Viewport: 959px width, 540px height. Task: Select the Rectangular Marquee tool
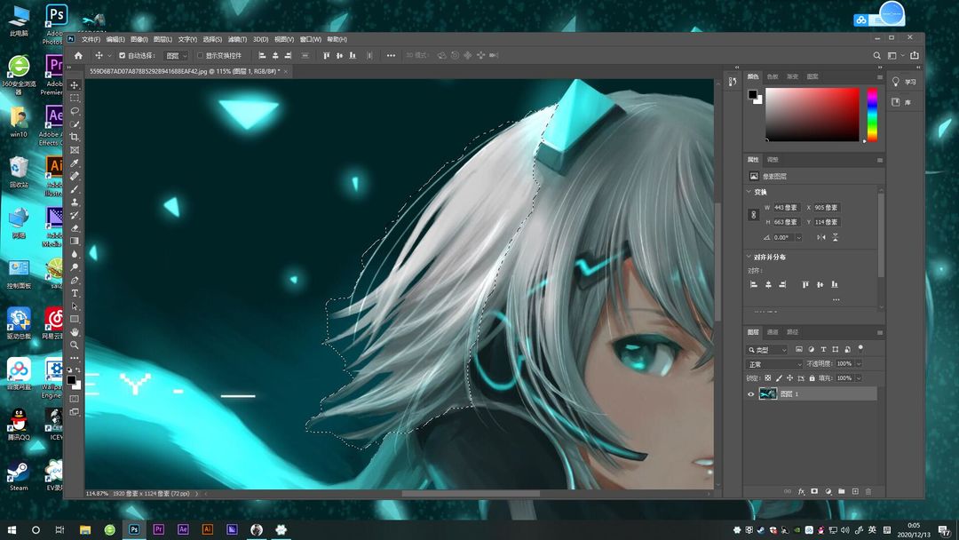[x=75, y=98]
